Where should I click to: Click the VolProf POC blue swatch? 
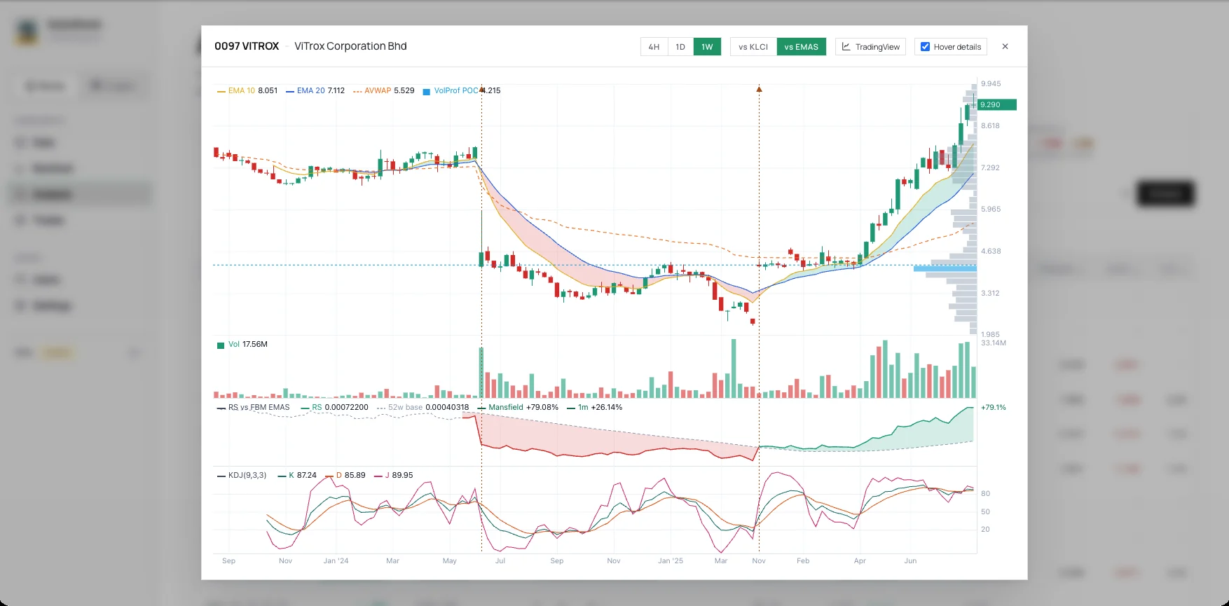click(426, 91)
